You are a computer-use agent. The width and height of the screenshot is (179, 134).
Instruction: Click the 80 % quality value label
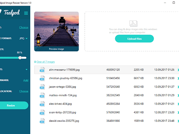point(19,52)
